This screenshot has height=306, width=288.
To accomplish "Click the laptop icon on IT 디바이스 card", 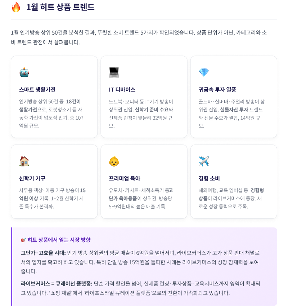I will (x=114, y=72).
